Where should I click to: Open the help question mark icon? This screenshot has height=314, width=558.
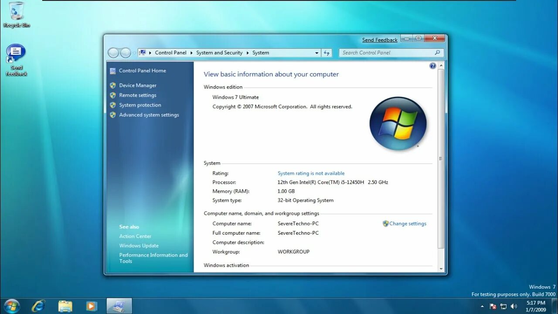pyautogui.click(x=432, y=66)
